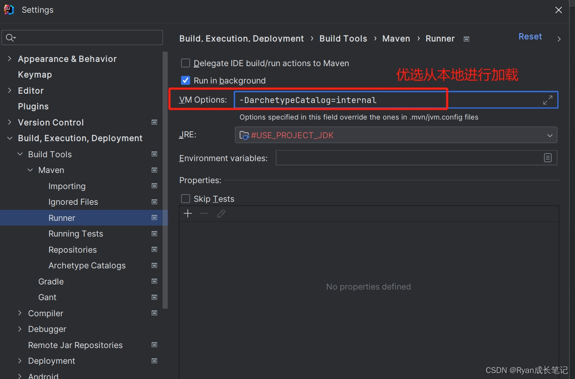The height and width of the screenshot is (379, 575).
Task: Open Plugins settings page
Action: pyautogui.click(x=33, y=106)
